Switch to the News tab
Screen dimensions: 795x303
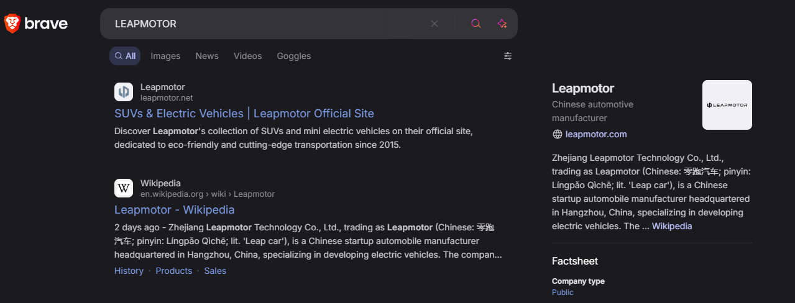point(207,56)
